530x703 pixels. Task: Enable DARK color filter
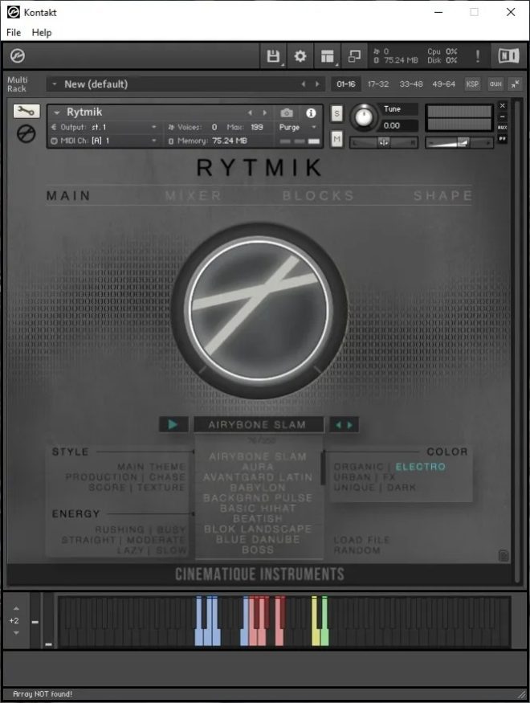pyautogui.click(x=401, y=488)
